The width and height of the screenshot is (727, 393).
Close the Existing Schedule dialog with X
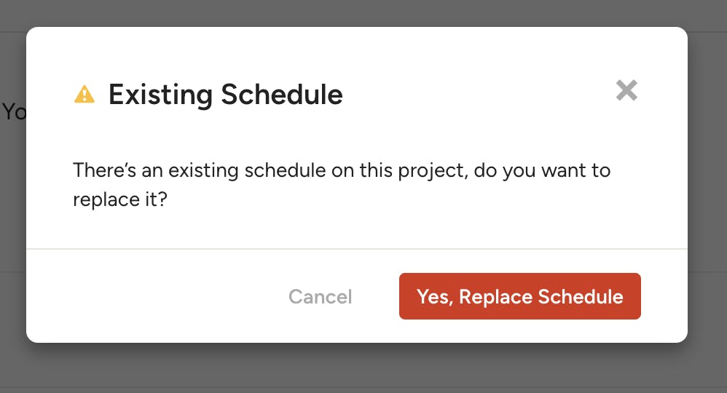[626, 90]
